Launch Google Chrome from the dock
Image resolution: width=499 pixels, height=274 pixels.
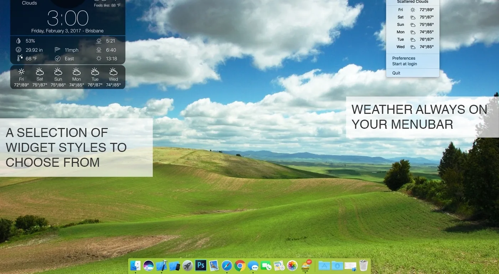click(x=240, y=265)
